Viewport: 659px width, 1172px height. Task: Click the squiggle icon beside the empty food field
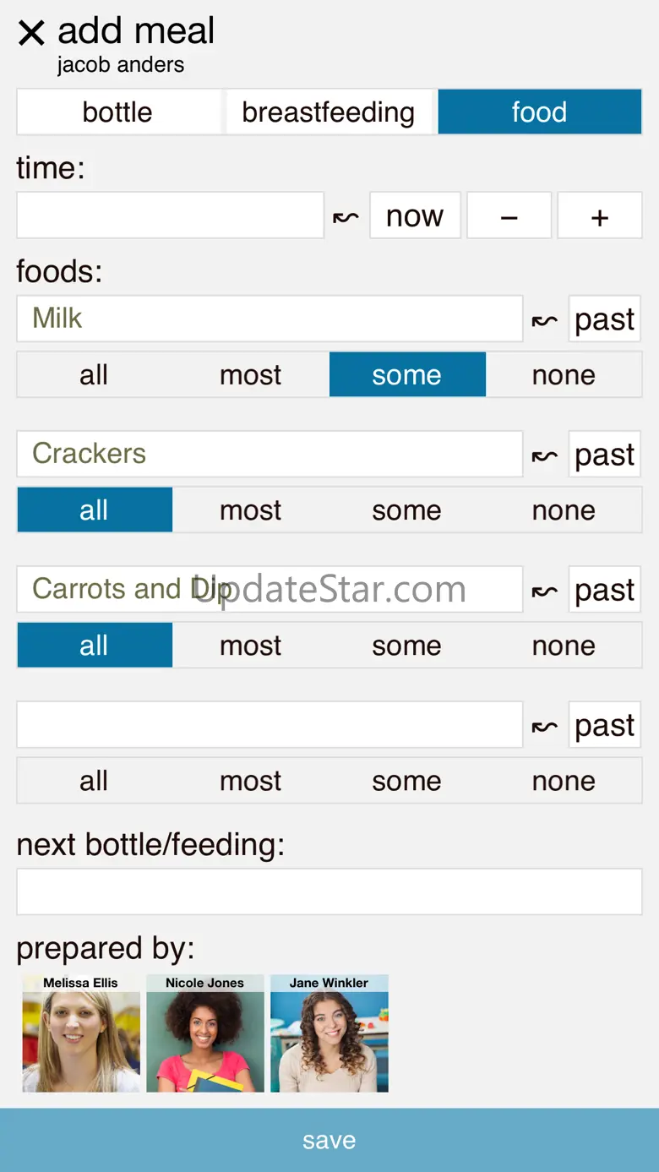coord(544,726)
